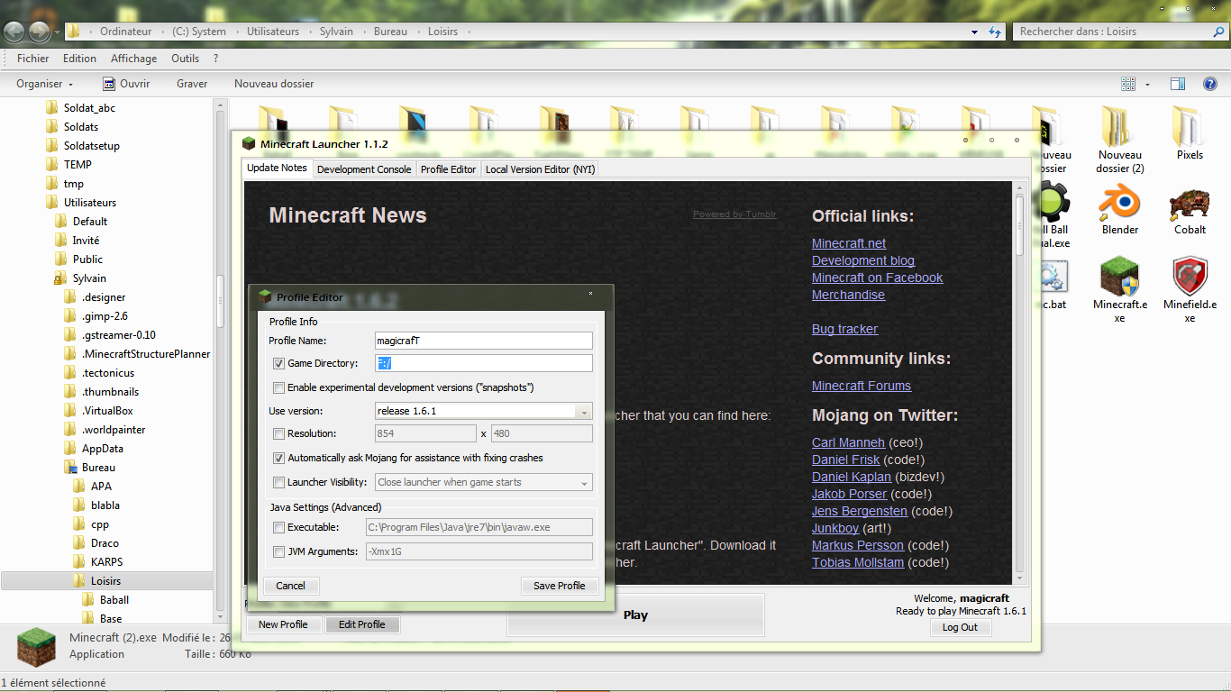Toggle the Explorer preview pane icon

1178,84
